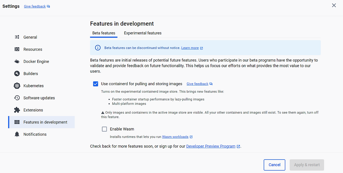Viewport: 343px width, 173px height.
Task: Open Builders settings section
Action: click(x=42, y=74)
